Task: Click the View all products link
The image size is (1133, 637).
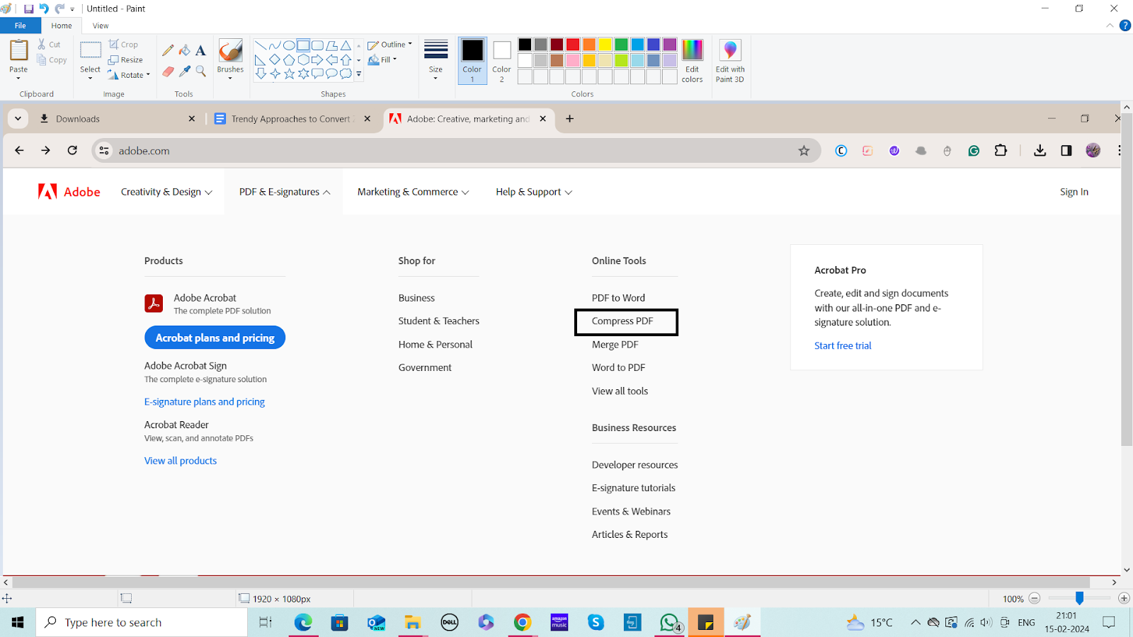Action: [x=181, y=461]
